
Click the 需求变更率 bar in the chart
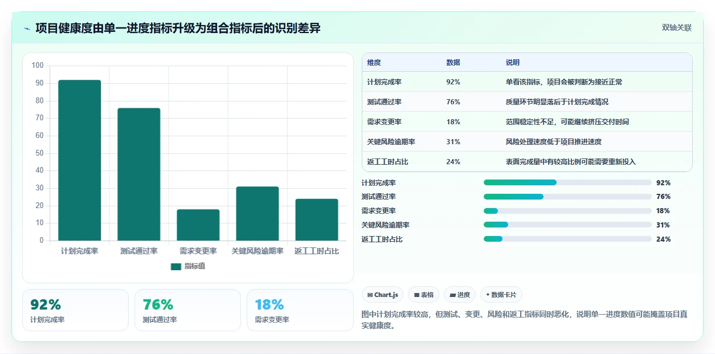point(198,225)
